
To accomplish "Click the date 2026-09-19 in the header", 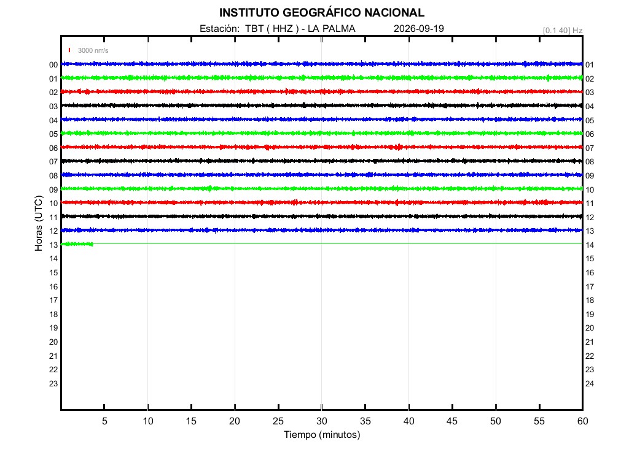I will click(419, 28).
